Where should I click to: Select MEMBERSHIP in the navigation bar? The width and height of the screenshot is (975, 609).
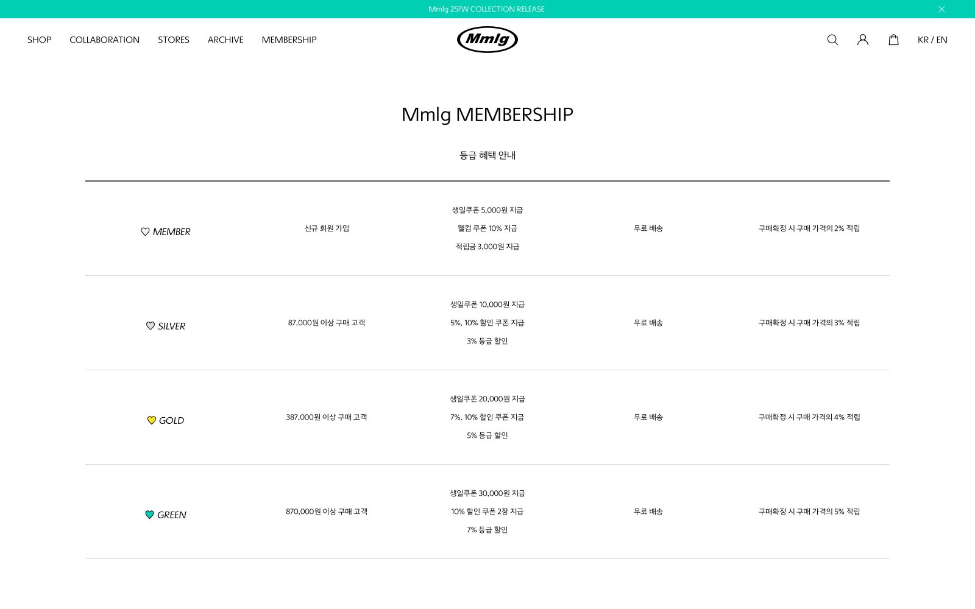[x=289, y=40]
